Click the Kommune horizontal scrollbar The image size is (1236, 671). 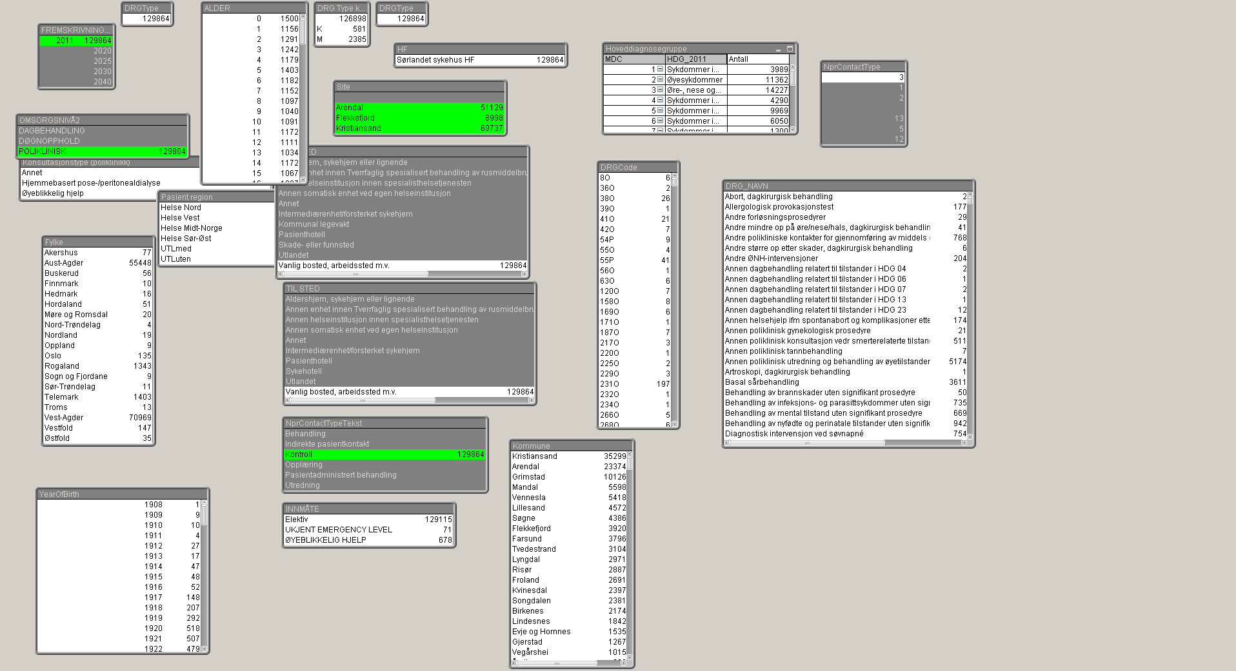[x=569, y=663]
